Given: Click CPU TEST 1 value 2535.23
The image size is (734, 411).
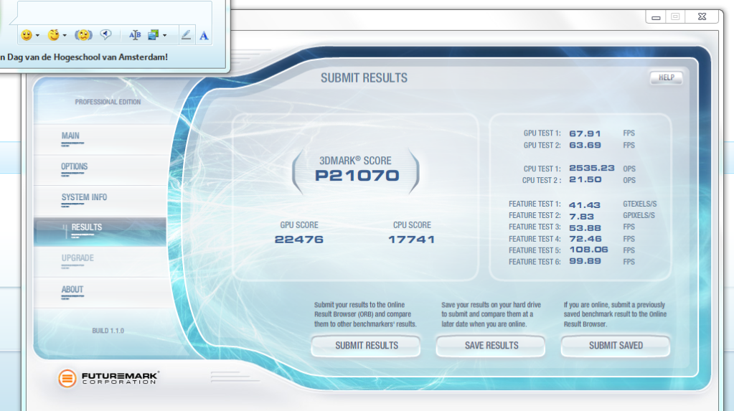Looking at the screenshot, I should coord(592,168).
